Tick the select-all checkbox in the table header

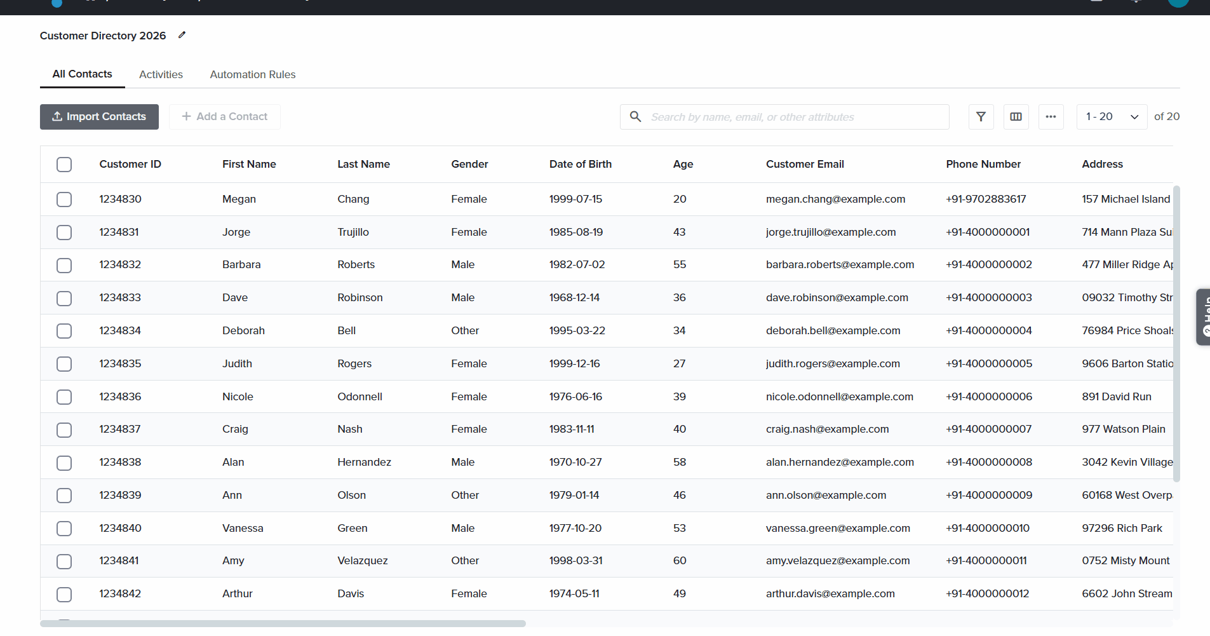click(64, 165)
